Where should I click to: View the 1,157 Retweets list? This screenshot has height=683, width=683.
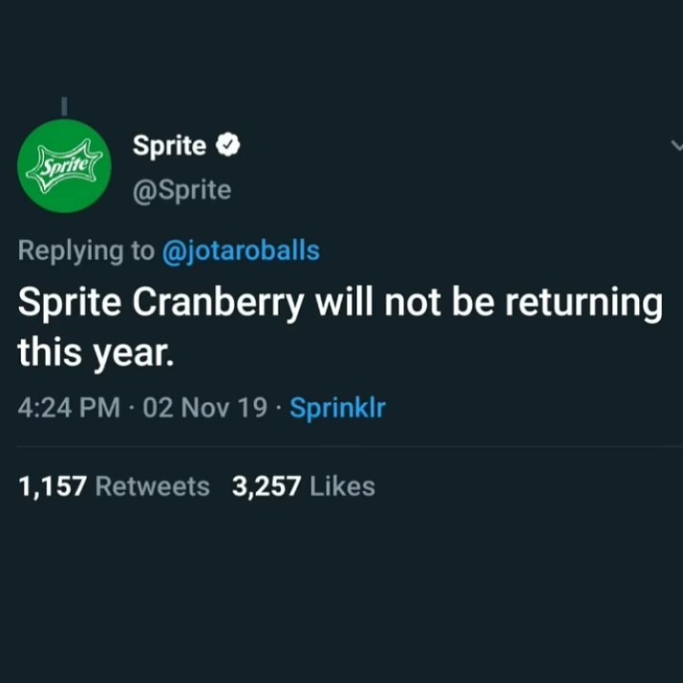114,486
